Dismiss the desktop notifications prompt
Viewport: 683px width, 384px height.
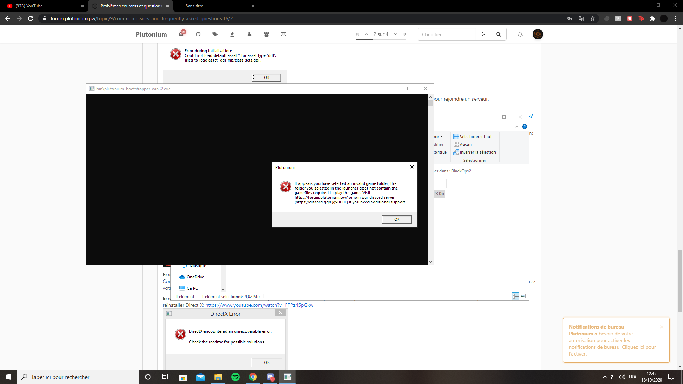point(662,327)
